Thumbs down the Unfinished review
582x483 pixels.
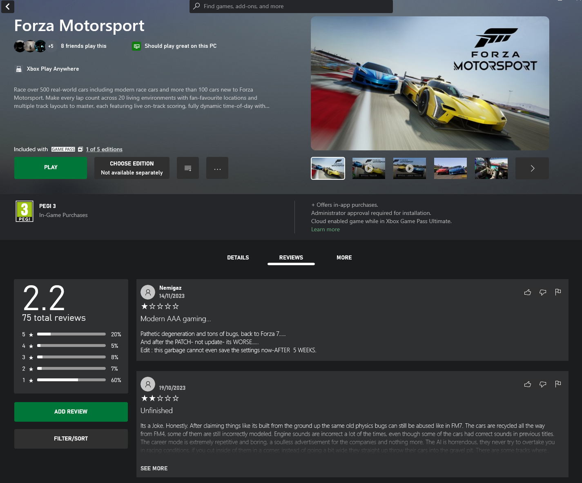(543, 384)
